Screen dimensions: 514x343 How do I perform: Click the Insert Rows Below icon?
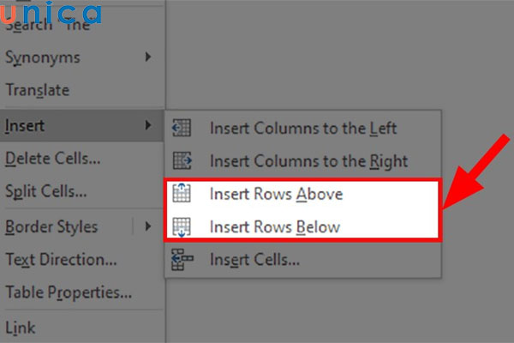pos(182,227)
